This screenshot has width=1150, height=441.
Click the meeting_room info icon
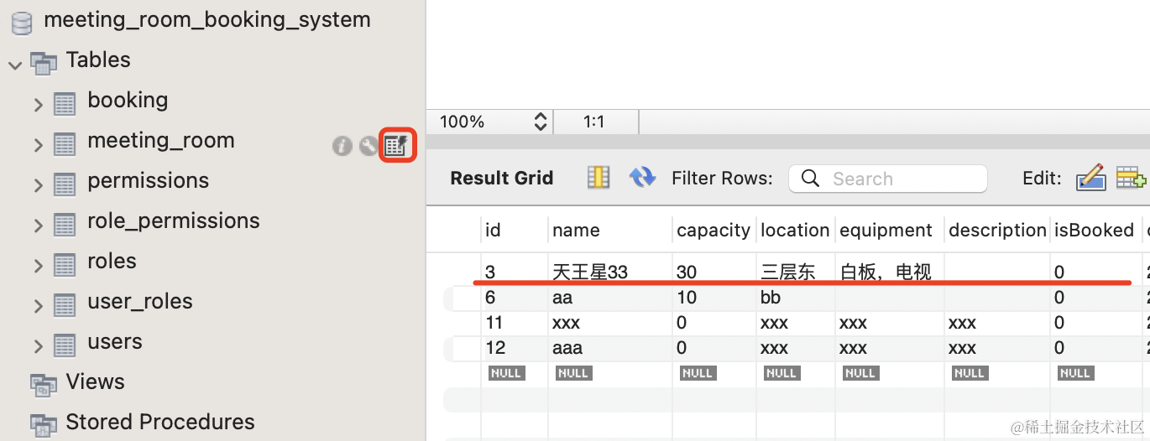click(x=342, y=146)
